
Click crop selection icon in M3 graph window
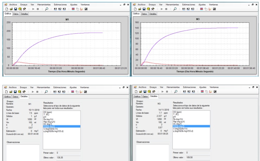[x=206, y=9]
